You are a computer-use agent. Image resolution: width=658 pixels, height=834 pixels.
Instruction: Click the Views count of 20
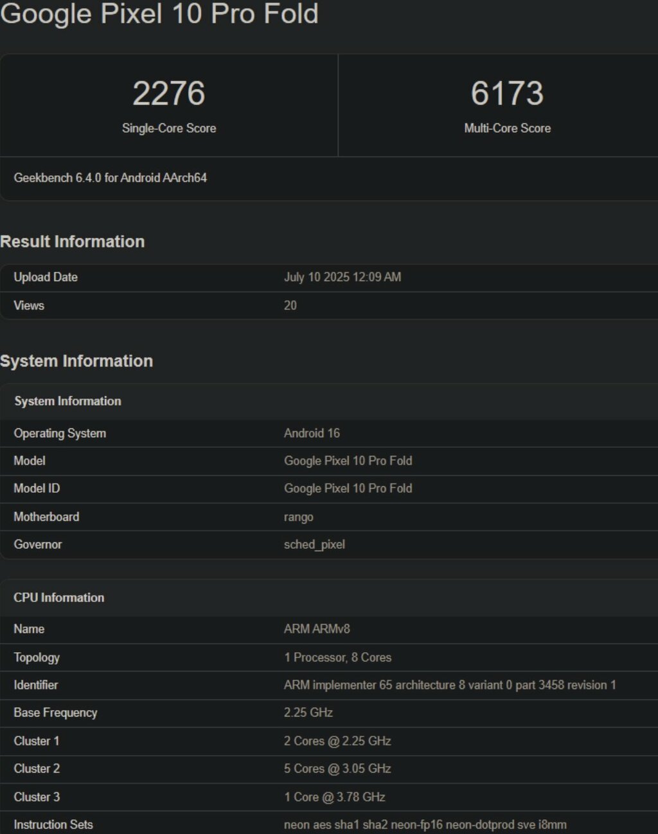coord(290,305)
